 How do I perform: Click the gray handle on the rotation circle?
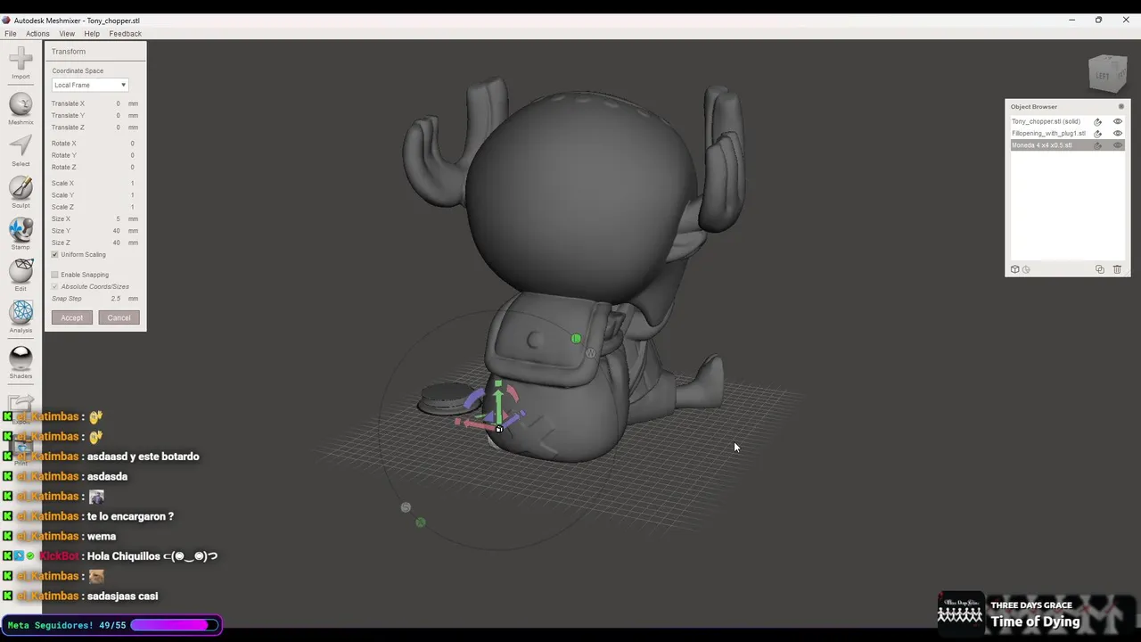(x=406, y=507)
